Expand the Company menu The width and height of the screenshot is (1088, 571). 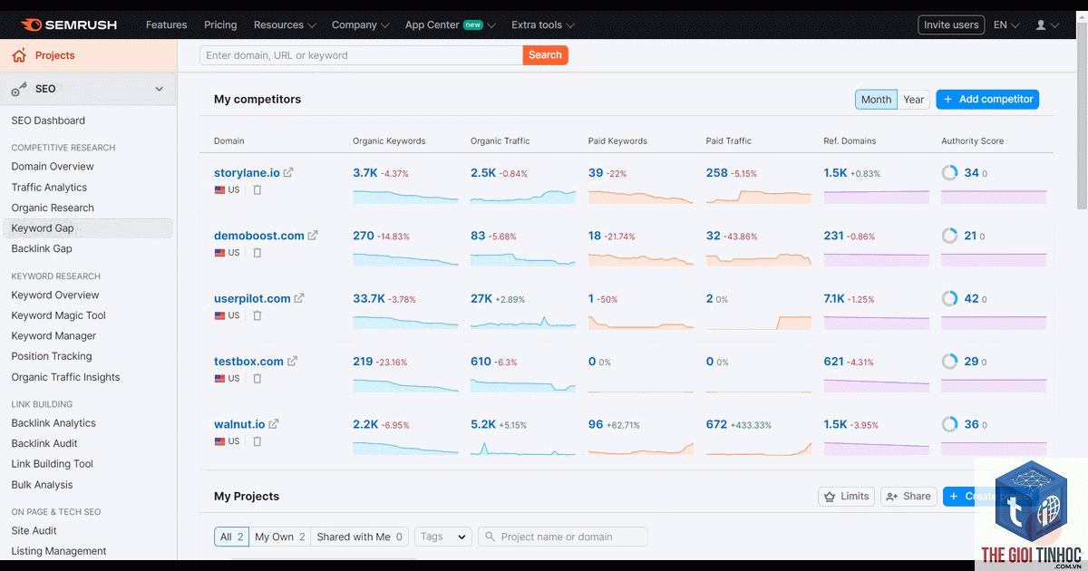click(x=360, y=25)
